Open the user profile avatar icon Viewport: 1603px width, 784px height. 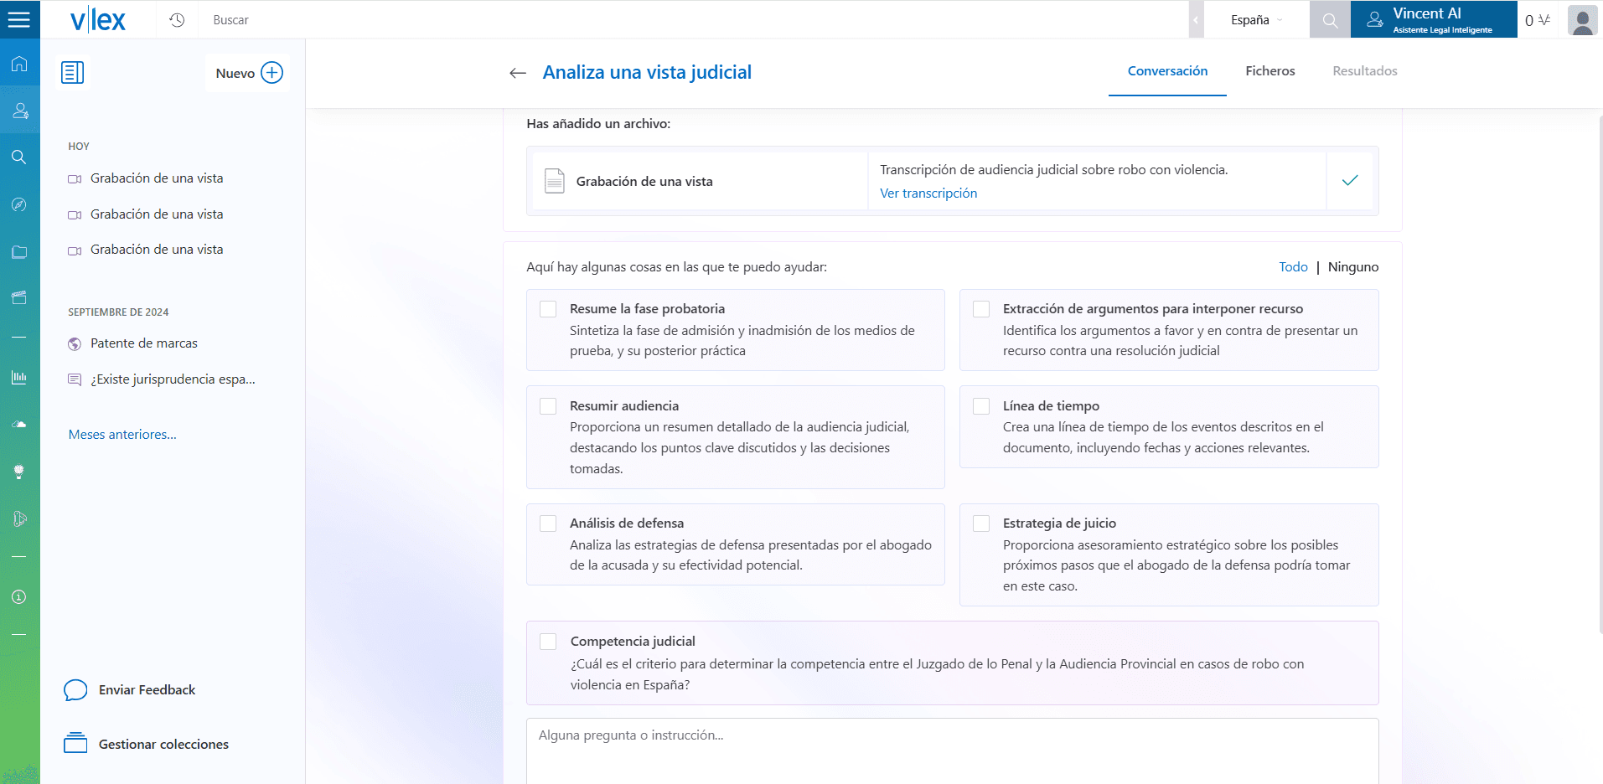pyautogui.click(x=1582, y=20)
